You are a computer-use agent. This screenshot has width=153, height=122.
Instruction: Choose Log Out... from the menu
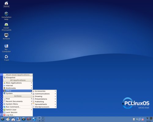point(18,115)
